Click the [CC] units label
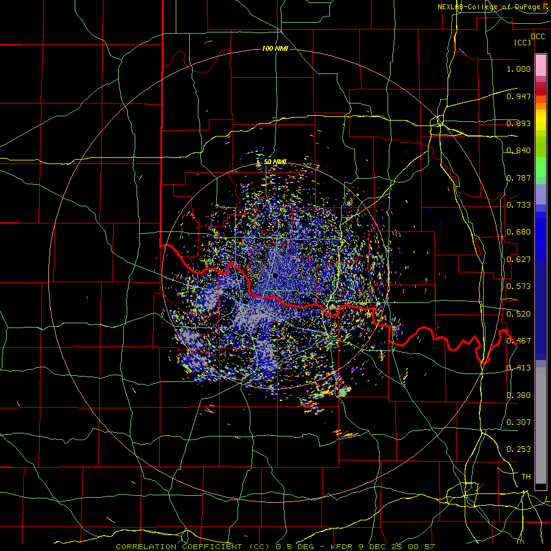Screen dimensions: 551x551 522,42
